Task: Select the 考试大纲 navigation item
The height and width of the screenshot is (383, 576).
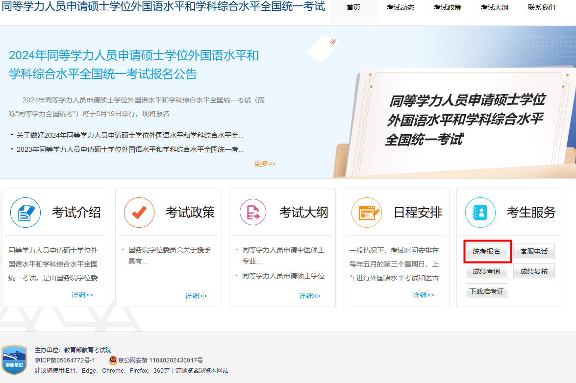Action: click(x=494, y=7)
